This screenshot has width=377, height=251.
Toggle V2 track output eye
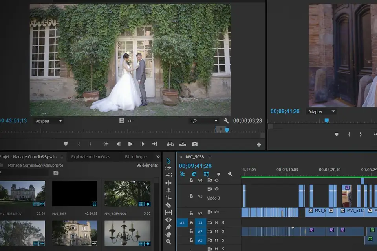coord(216,212)
